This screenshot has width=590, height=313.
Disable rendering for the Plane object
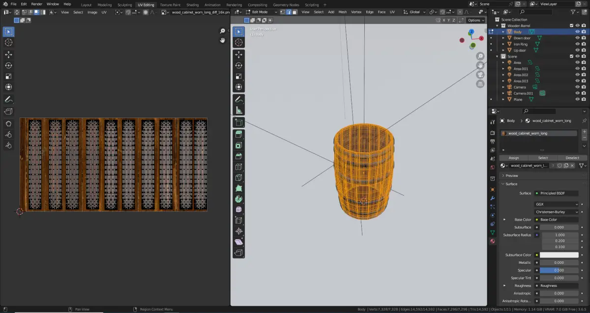point(584,99)
